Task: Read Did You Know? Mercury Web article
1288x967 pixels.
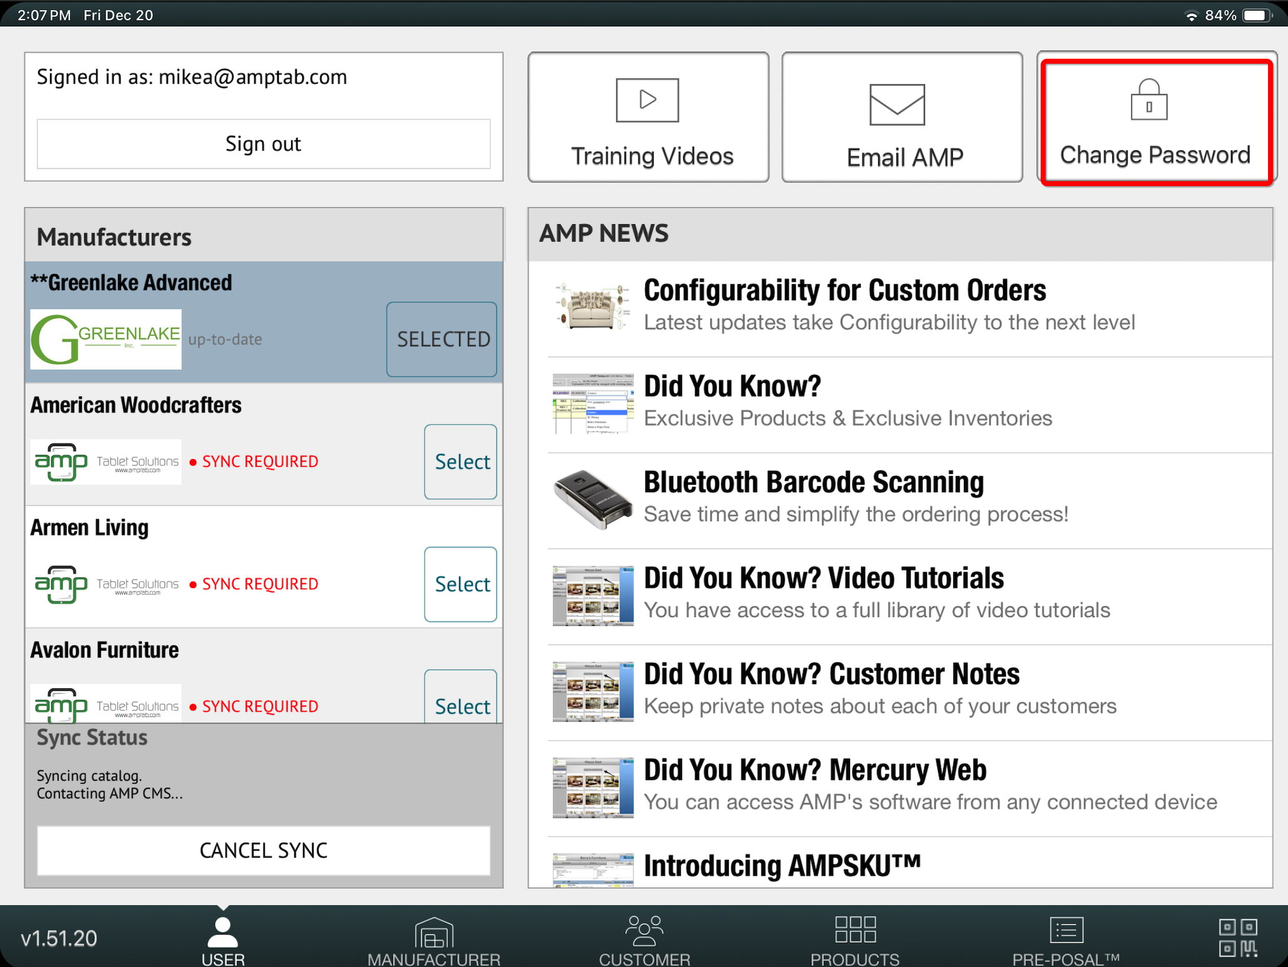Action: pyautogui.click(x=815, y=770)
